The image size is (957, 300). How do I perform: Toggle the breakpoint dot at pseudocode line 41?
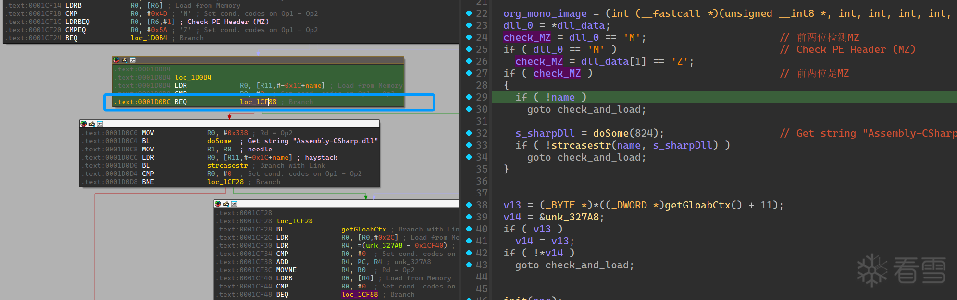pyautogui.click(x=469, y=241)
